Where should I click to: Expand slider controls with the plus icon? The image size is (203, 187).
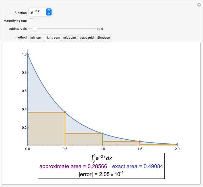tap(98, 29)
